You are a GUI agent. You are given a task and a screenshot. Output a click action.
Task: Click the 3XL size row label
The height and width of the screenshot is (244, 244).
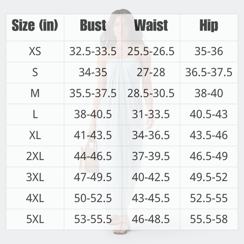pos(35,177)
